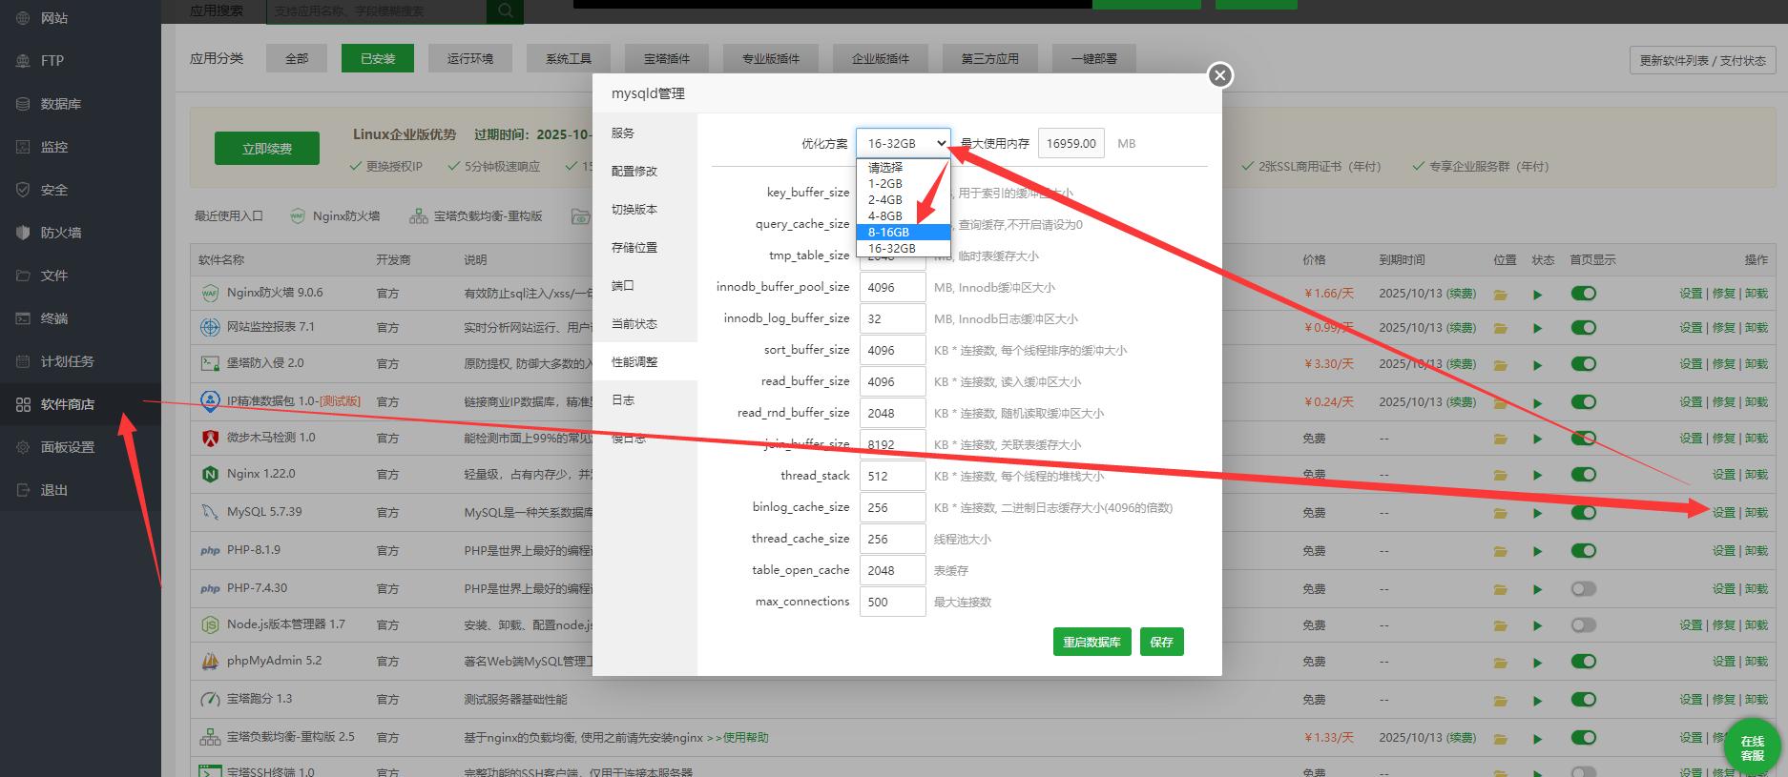Open the 优化方案 dropdown
Screen dimensions: 1788x777
point(904,143)
